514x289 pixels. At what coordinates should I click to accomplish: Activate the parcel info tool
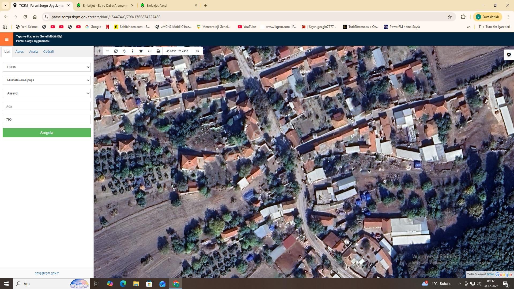click(132, 51)
